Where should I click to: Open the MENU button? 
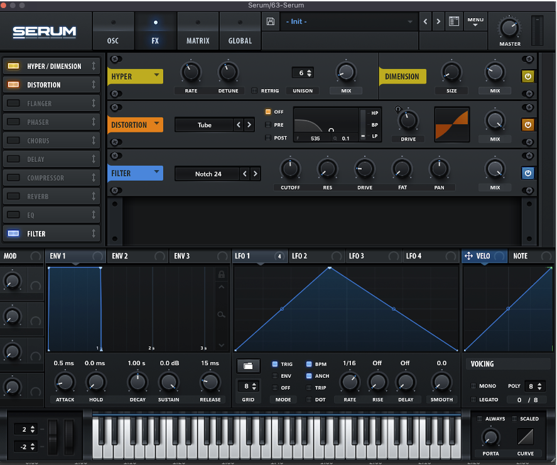pos(475,22)
